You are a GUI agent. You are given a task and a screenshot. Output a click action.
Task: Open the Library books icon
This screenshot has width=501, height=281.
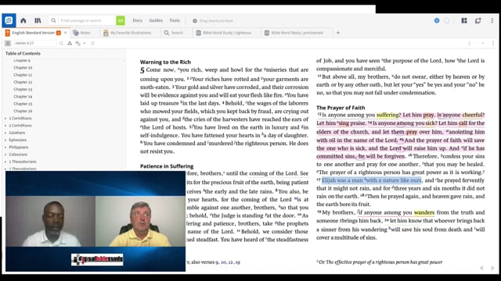(x=38, y=21)
